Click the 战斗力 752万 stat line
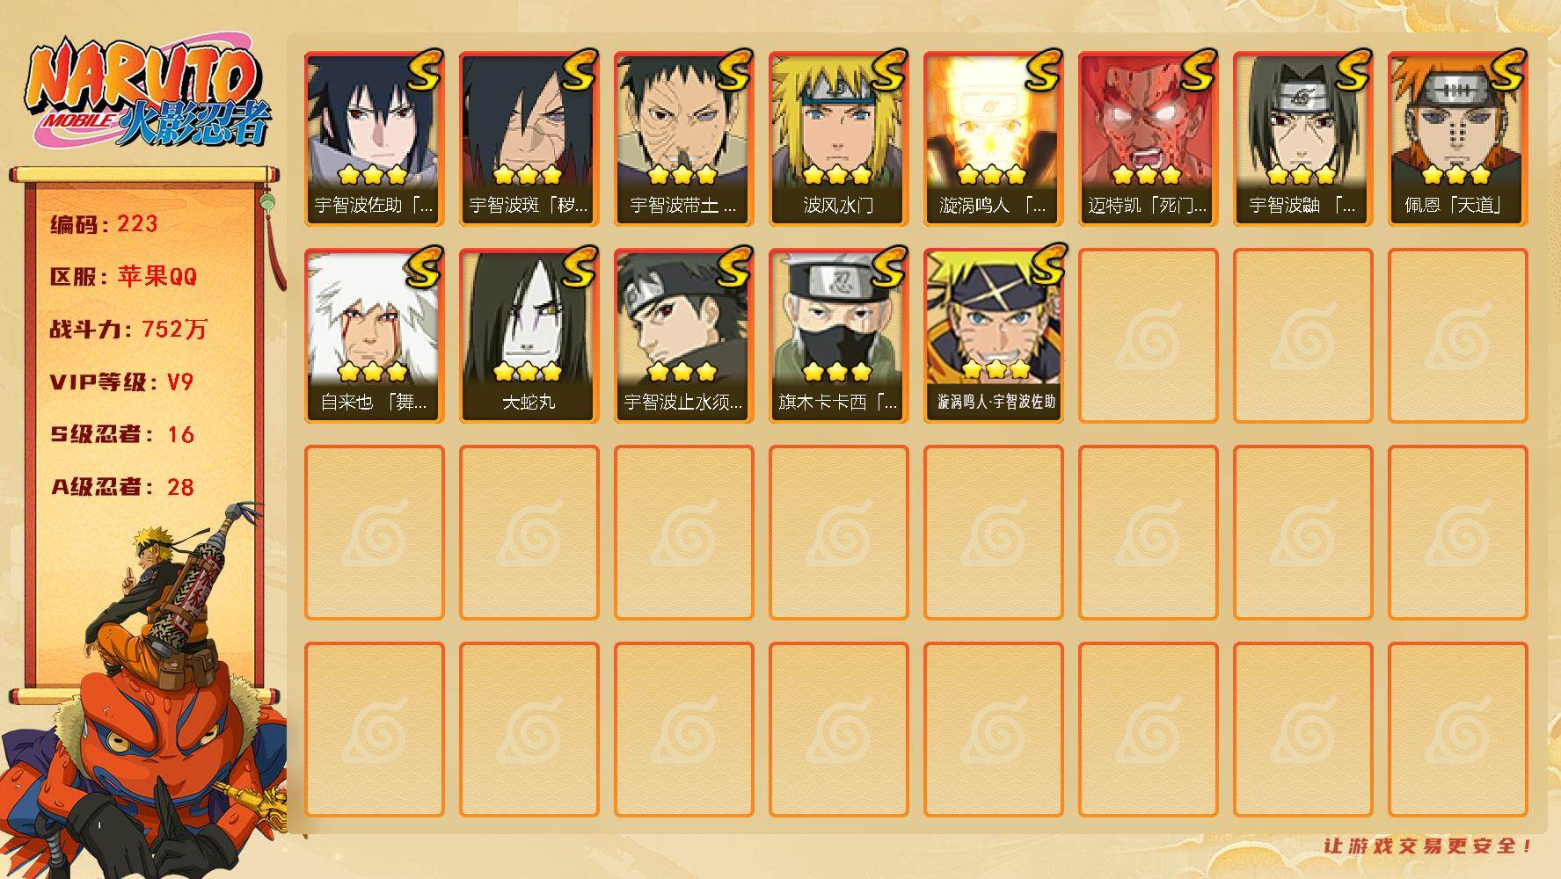This screenshot has height=879, width=1561. coord(128,329)
